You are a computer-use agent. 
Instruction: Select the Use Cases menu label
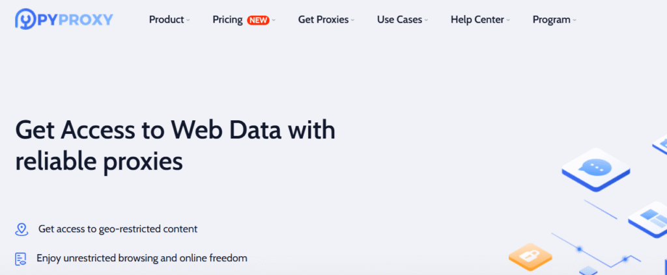[399, 20]
